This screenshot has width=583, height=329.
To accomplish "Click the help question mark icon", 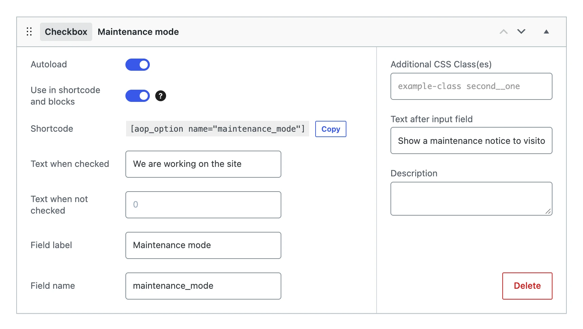I will pos(161,96).
